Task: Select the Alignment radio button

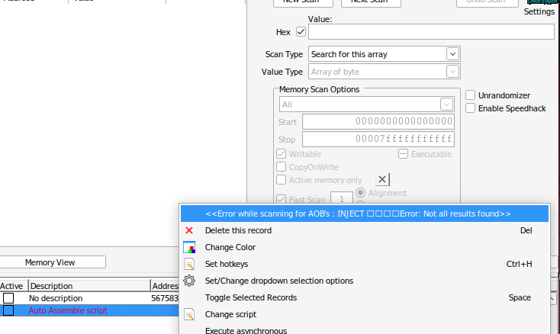Action: [x=360, y=193]
